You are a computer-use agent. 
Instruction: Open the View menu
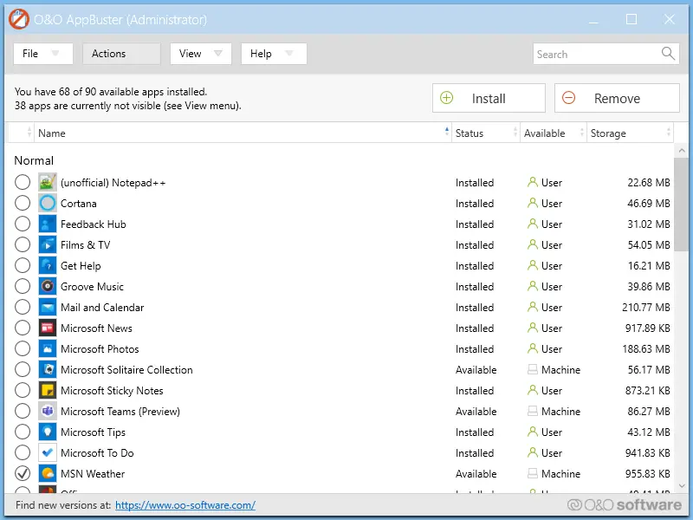(201, 54)
